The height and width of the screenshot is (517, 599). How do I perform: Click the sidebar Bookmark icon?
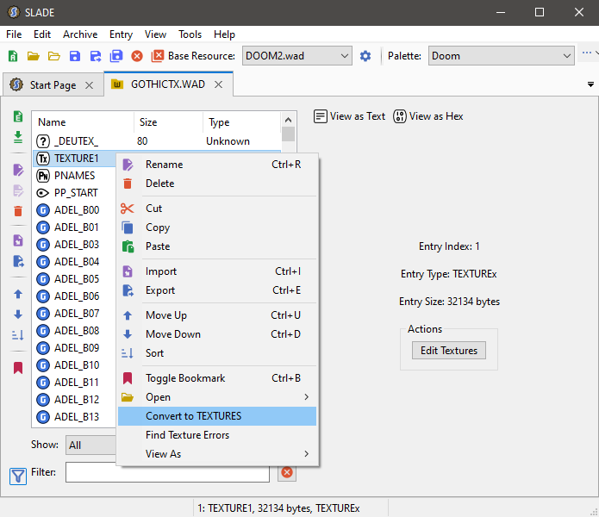pos(18,368)
